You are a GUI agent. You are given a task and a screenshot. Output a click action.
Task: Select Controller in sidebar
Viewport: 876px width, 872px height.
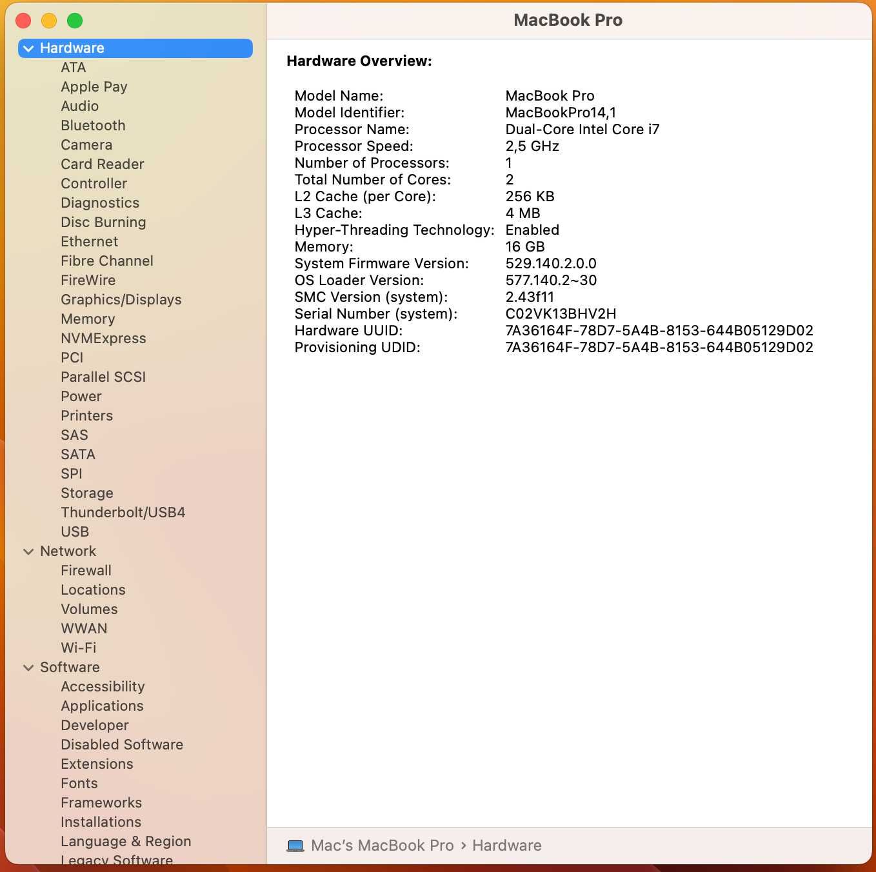tap(94, 184)
